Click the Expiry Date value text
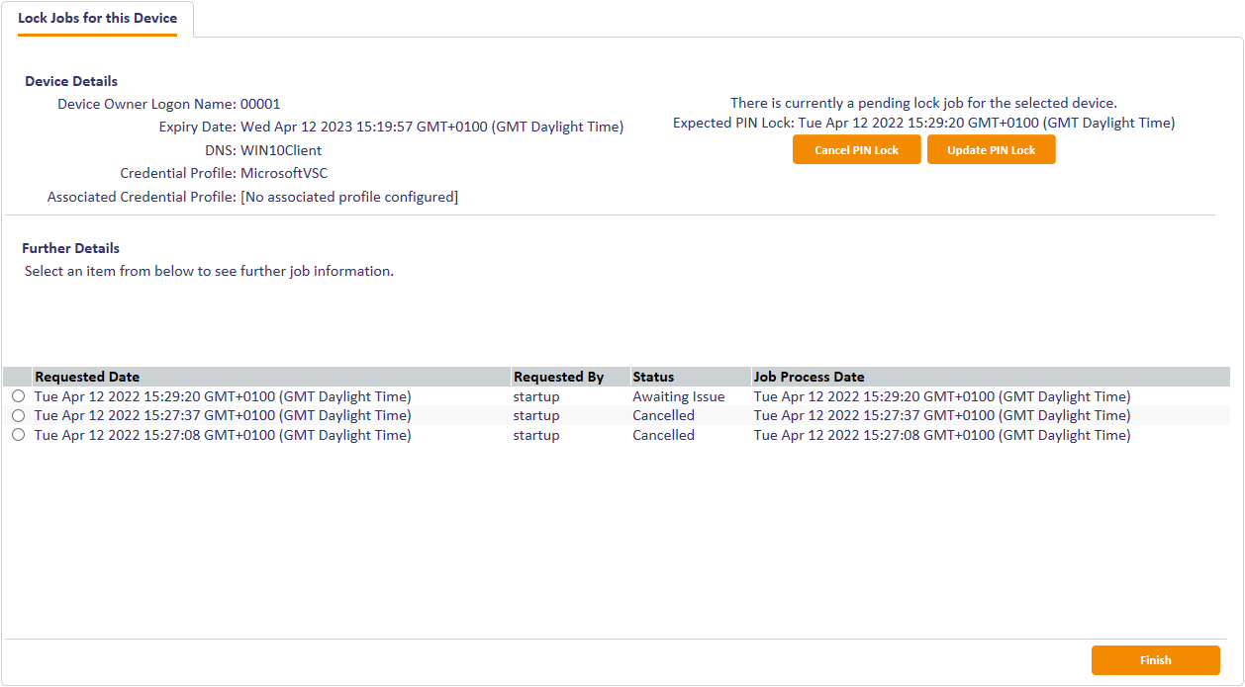Image resolution: width=1245 pixels, height=687 pixels. tap(431, 127)
